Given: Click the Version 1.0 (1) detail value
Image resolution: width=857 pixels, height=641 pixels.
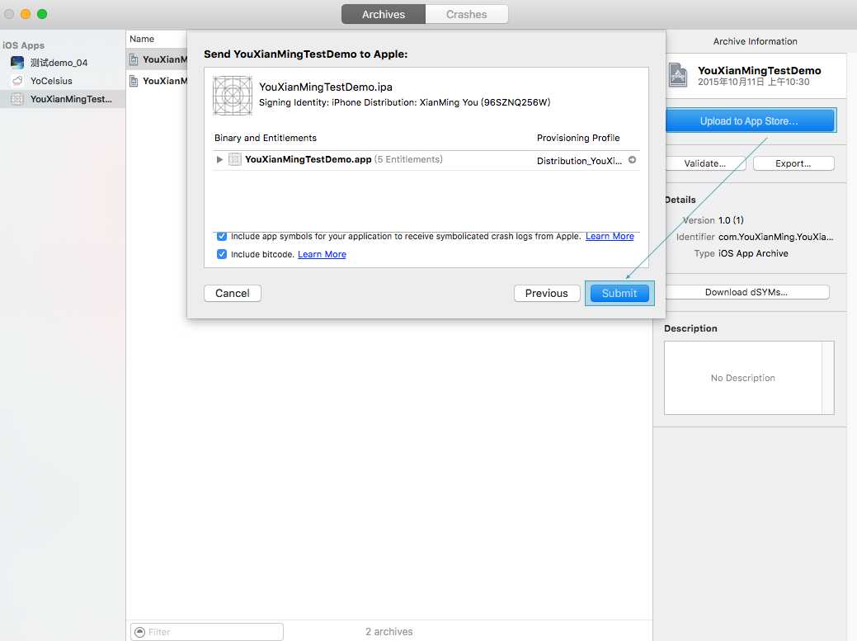Looking at the screenshot, I should click(x=731, y=220).
